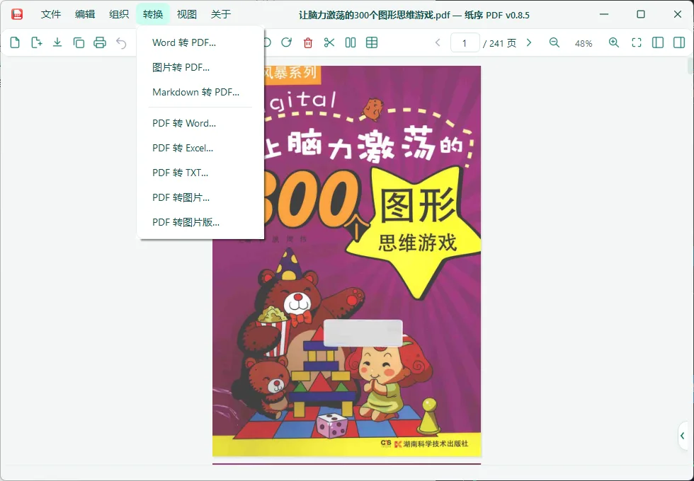Click the fit to screen icon

(637, 42)
